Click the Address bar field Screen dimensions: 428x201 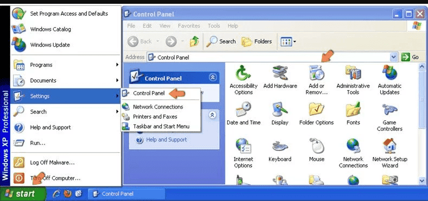pyautogui.click(x=268, y=57)
